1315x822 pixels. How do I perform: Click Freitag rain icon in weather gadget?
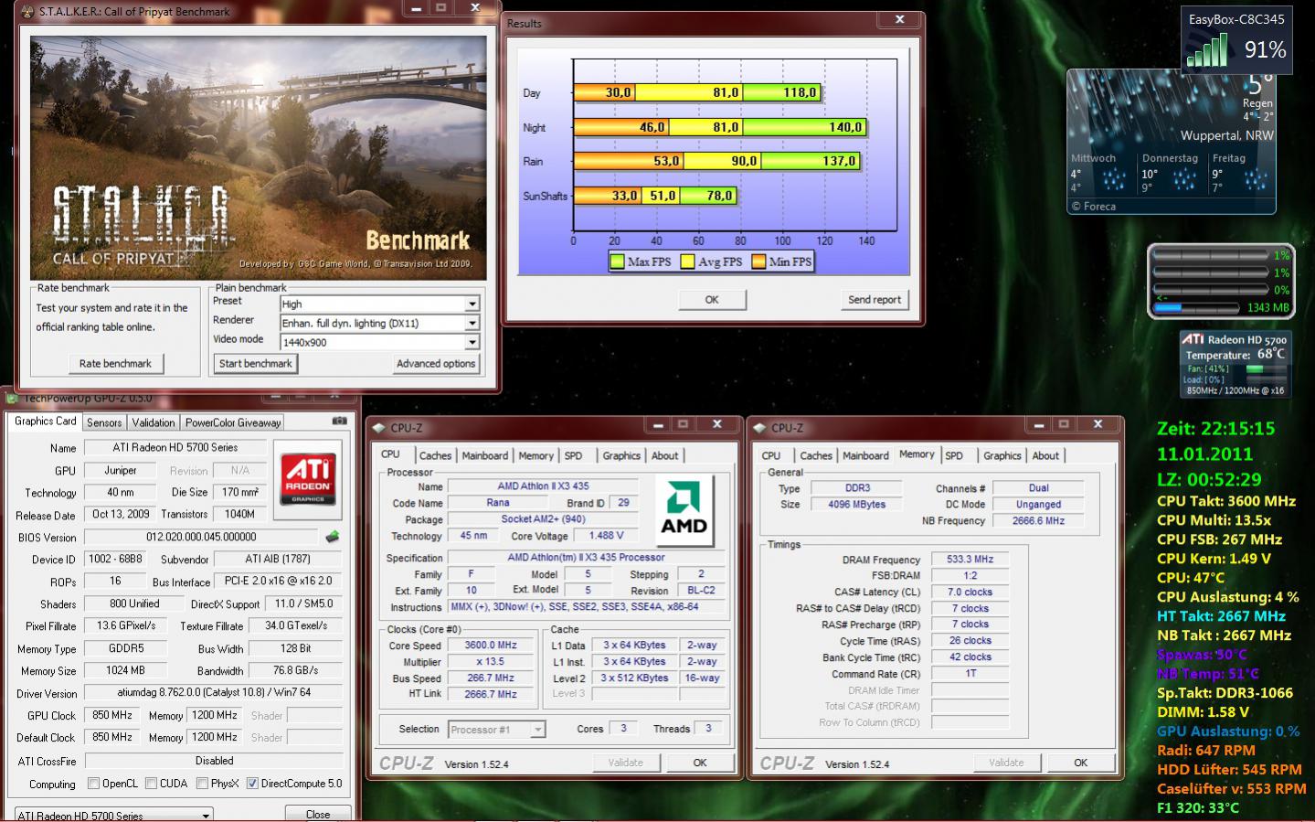click(x=1255, y=178)
